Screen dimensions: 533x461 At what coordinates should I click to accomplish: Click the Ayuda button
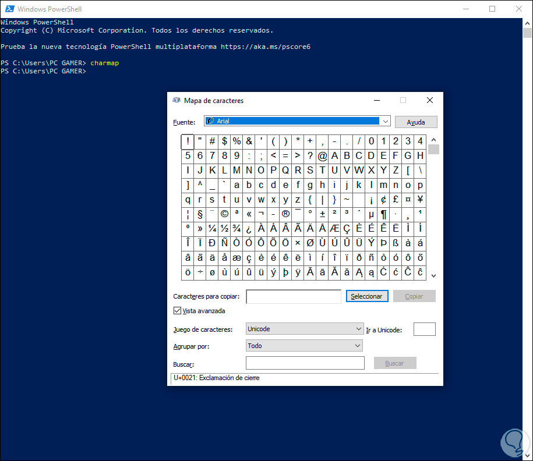click(416, 122)
